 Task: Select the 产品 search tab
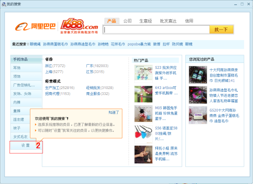(x=112, y=21)
